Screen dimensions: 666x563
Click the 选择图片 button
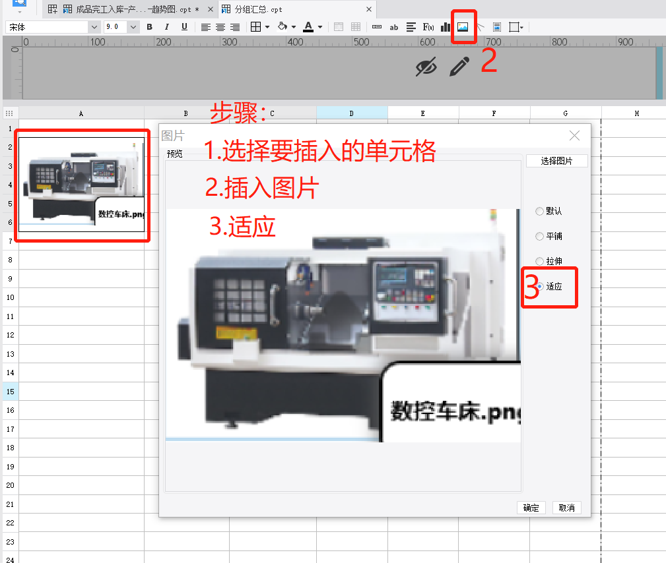(556, 161)
